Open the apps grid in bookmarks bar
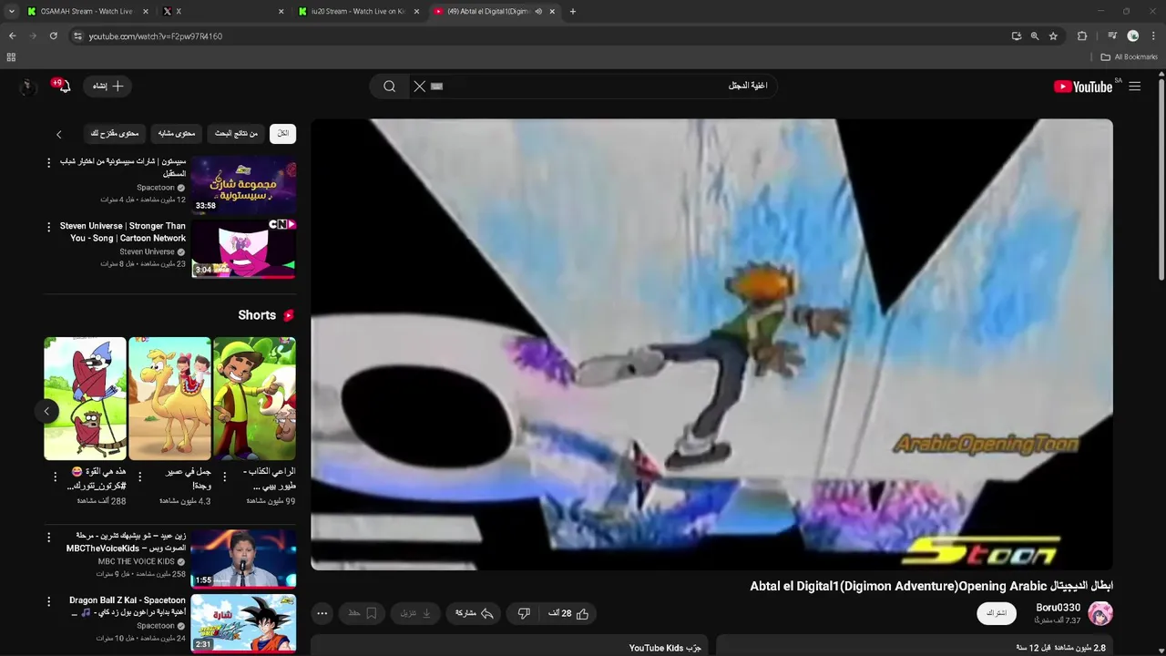The image size is (1166, 656). click(11, 56)
